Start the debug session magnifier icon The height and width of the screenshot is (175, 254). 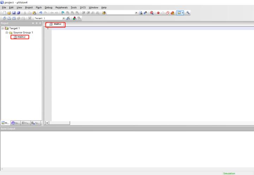tap(152, 13)
